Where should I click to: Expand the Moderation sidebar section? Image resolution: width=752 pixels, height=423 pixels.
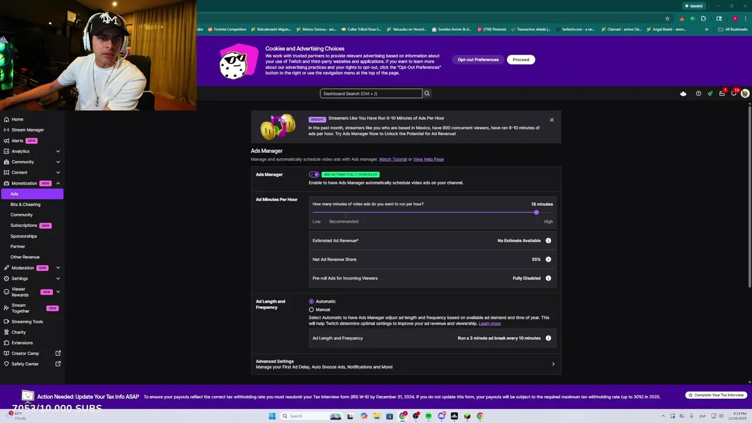58,268
